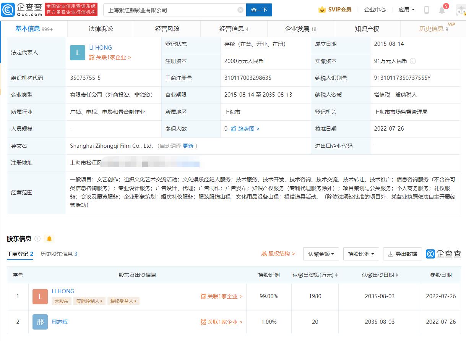Click the info icon next to 股东信息
Viewport: 466px width, 341px height.
click(37, 239)
